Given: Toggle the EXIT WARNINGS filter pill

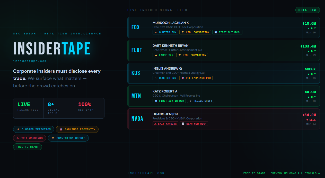Looking at the screenshot, I should [x=30, y=138].
